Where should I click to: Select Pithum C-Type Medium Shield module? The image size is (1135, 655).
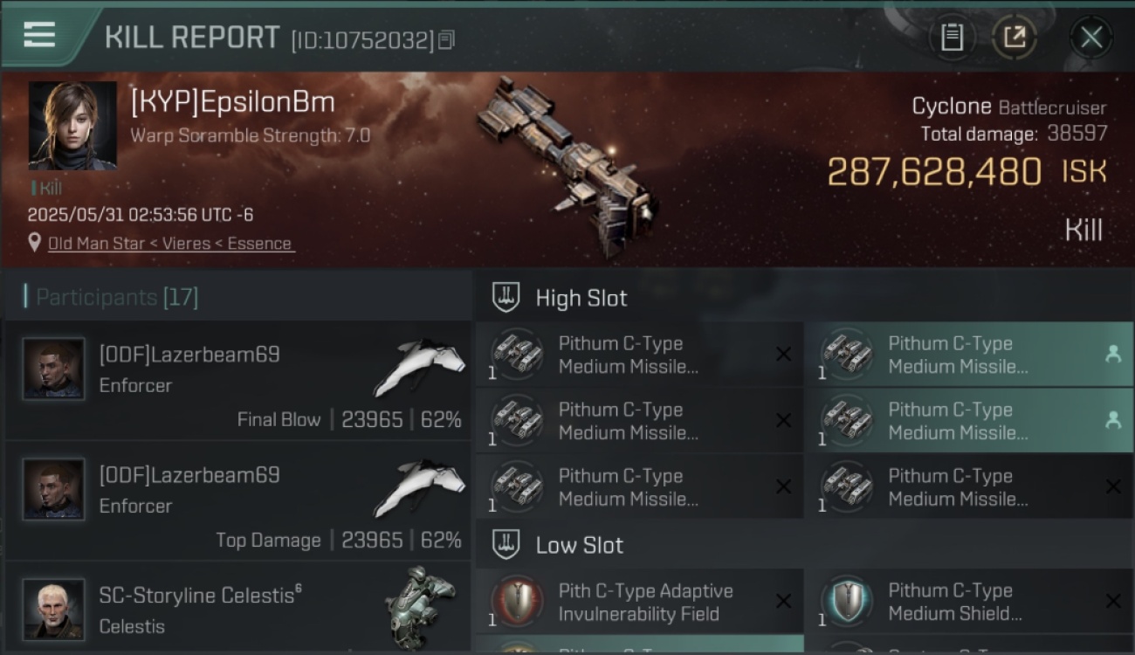click(968, 602)
